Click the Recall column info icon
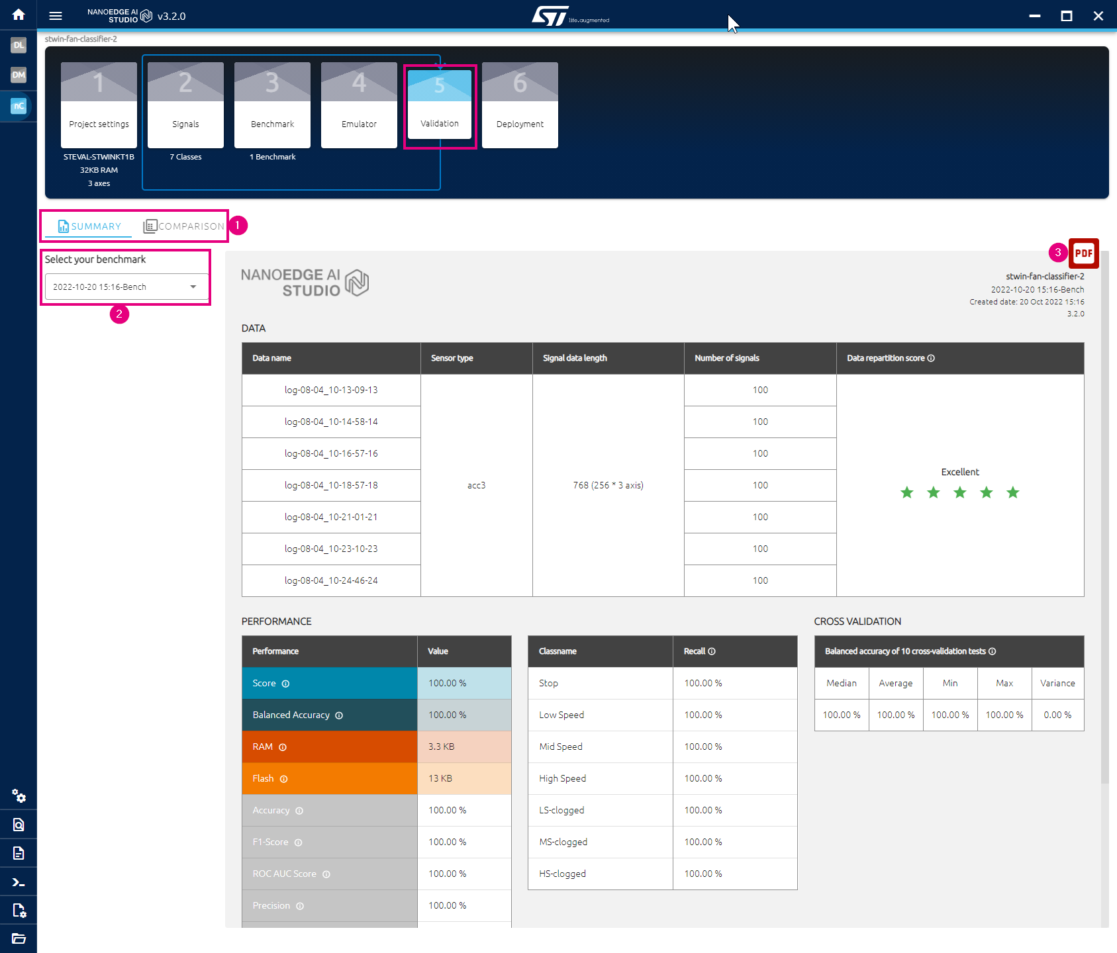The height and width of the screenshot is (953, 1117). click(x=712, y=651)
